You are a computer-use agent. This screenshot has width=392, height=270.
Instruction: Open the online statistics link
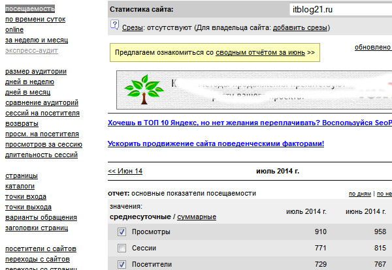click(x=14, y=30)
